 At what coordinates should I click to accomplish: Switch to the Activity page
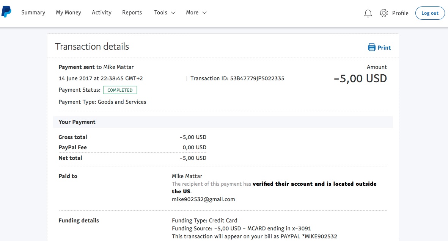101,13
